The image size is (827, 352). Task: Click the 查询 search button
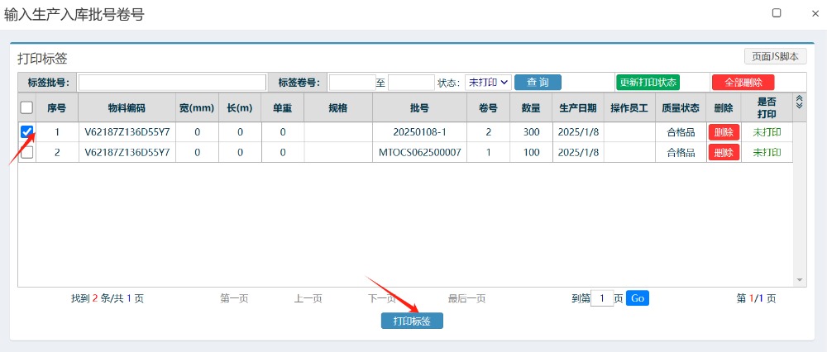538,82
